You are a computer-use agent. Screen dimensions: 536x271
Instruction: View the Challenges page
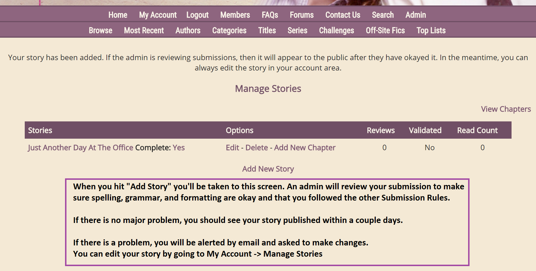coord(336,30)
